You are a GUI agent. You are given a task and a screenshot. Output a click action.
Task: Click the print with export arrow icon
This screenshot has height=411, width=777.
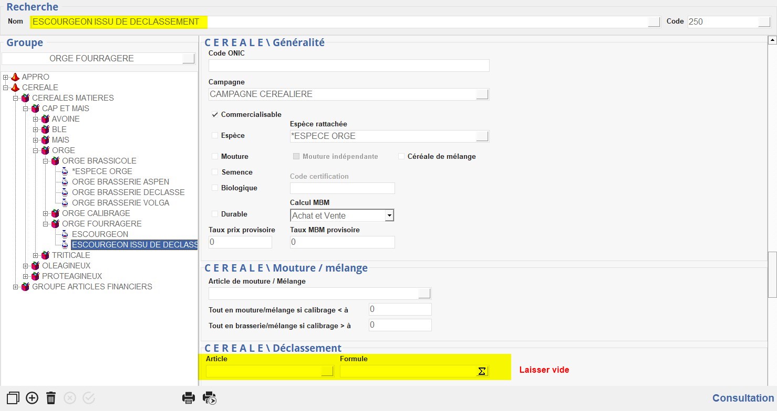click(x=210, y=398)
